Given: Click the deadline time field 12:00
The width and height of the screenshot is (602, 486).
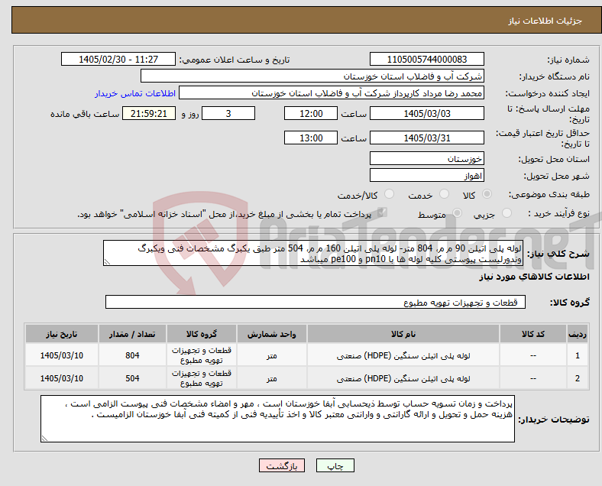Looking at the screenshot, I should 311,113.
